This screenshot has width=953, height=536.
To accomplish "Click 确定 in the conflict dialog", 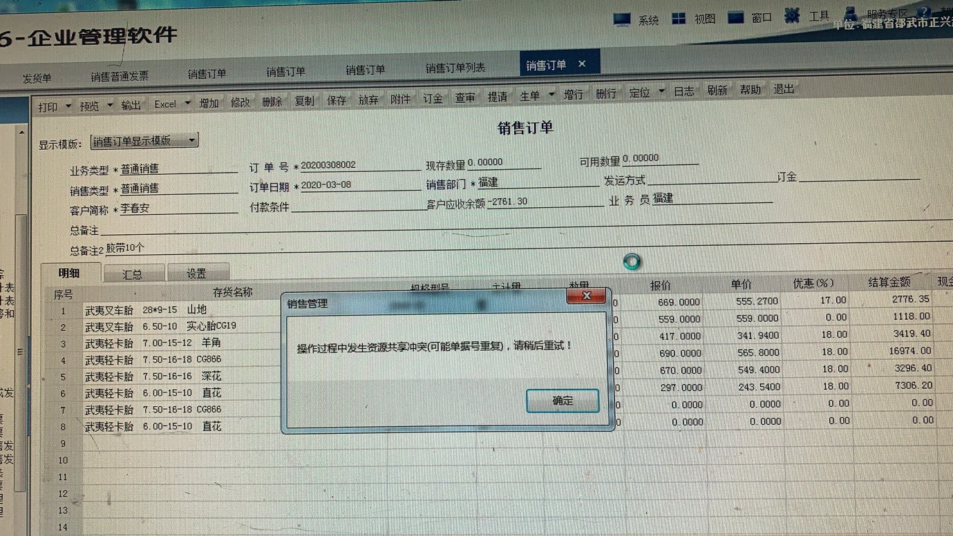I will (x=563, y=401).
